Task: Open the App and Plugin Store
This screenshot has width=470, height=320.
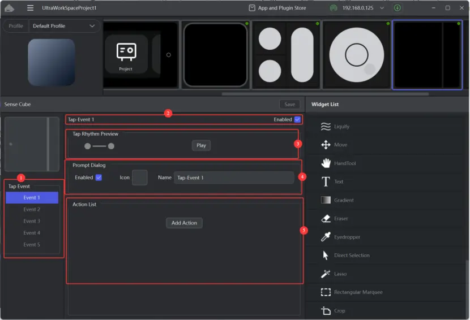Action: coord(277,8)
